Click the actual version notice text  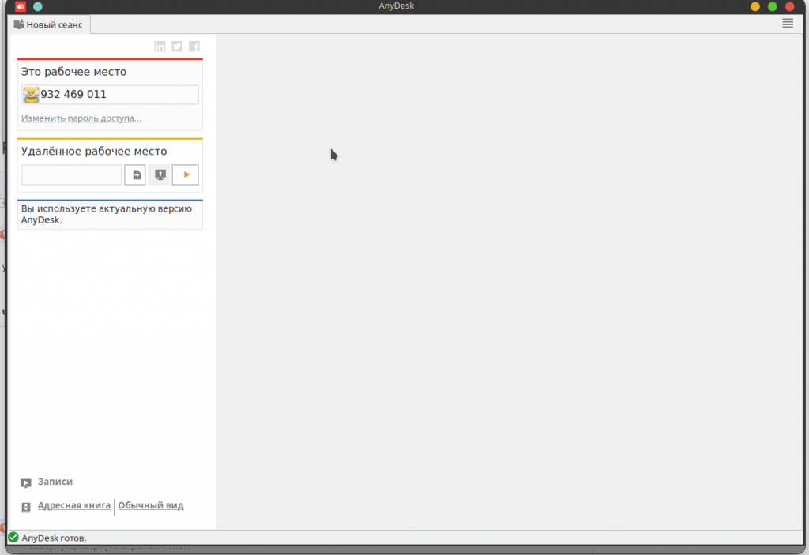pos(107,214)
